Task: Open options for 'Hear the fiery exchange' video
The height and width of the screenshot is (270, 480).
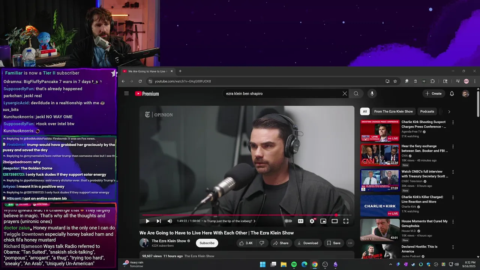Action: [453, 147]
